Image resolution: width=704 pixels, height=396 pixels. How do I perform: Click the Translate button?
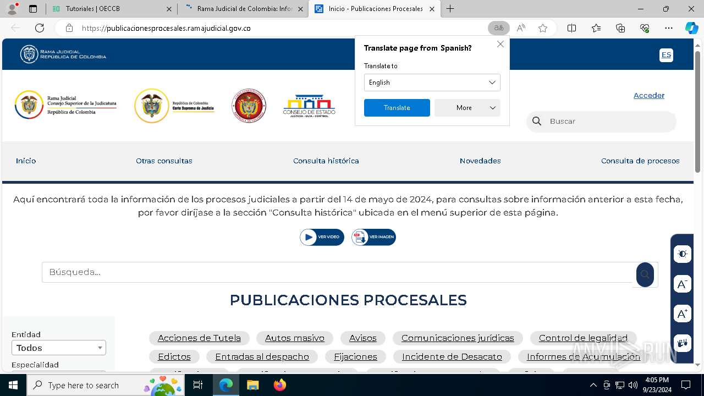(x=397, y=108)
